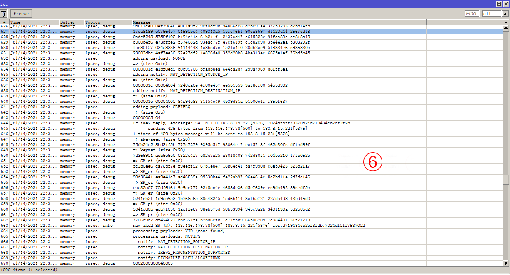Open the log filter funnel icon
Screen dimensions: 510x275
coord(4,13)
